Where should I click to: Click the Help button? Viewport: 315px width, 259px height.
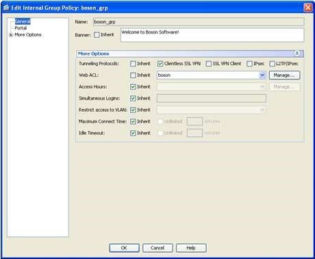click(191, 248)
